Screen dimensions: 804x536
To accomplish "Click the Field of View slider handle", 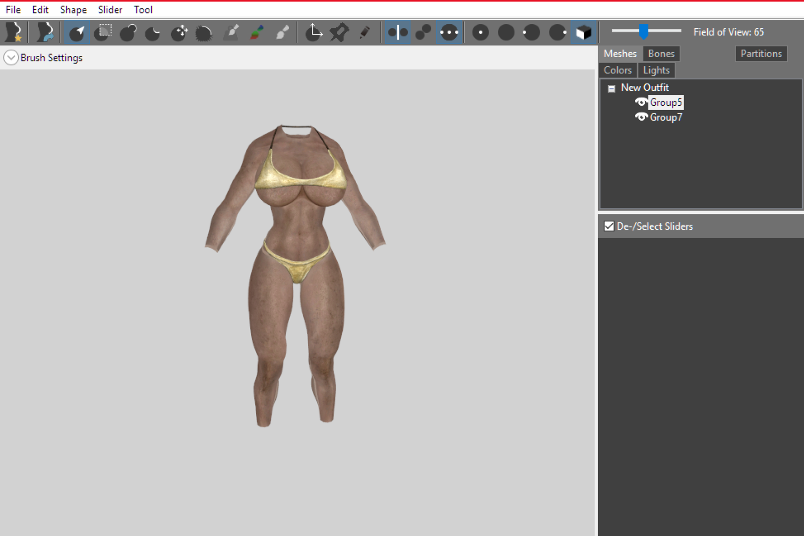I will tap(643, 31).
